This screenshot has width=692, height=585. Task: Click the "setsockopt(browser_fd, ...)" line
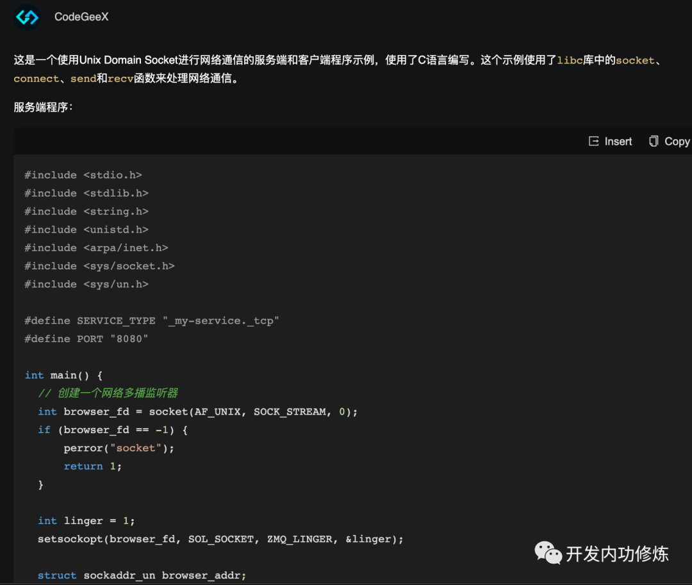coord(220,539)
